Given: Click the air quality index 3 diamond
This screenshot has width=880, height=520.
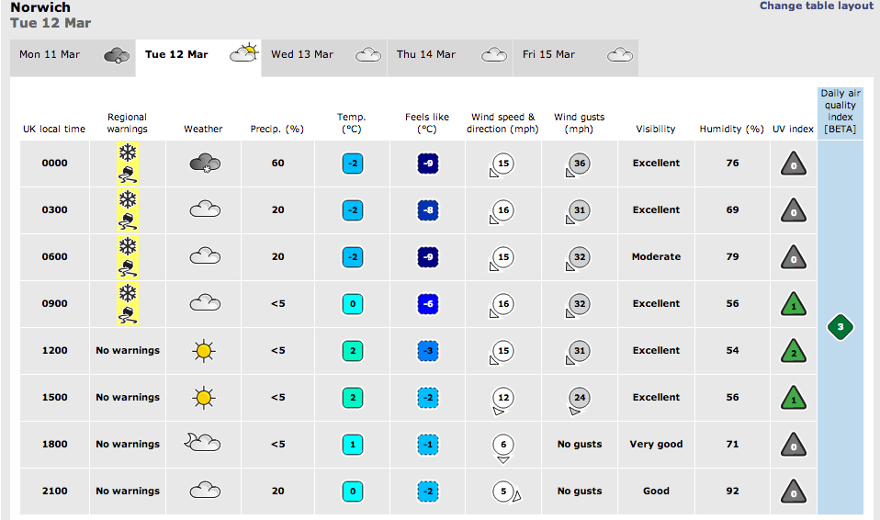Looking at the screenshot, I should (840, 327).
